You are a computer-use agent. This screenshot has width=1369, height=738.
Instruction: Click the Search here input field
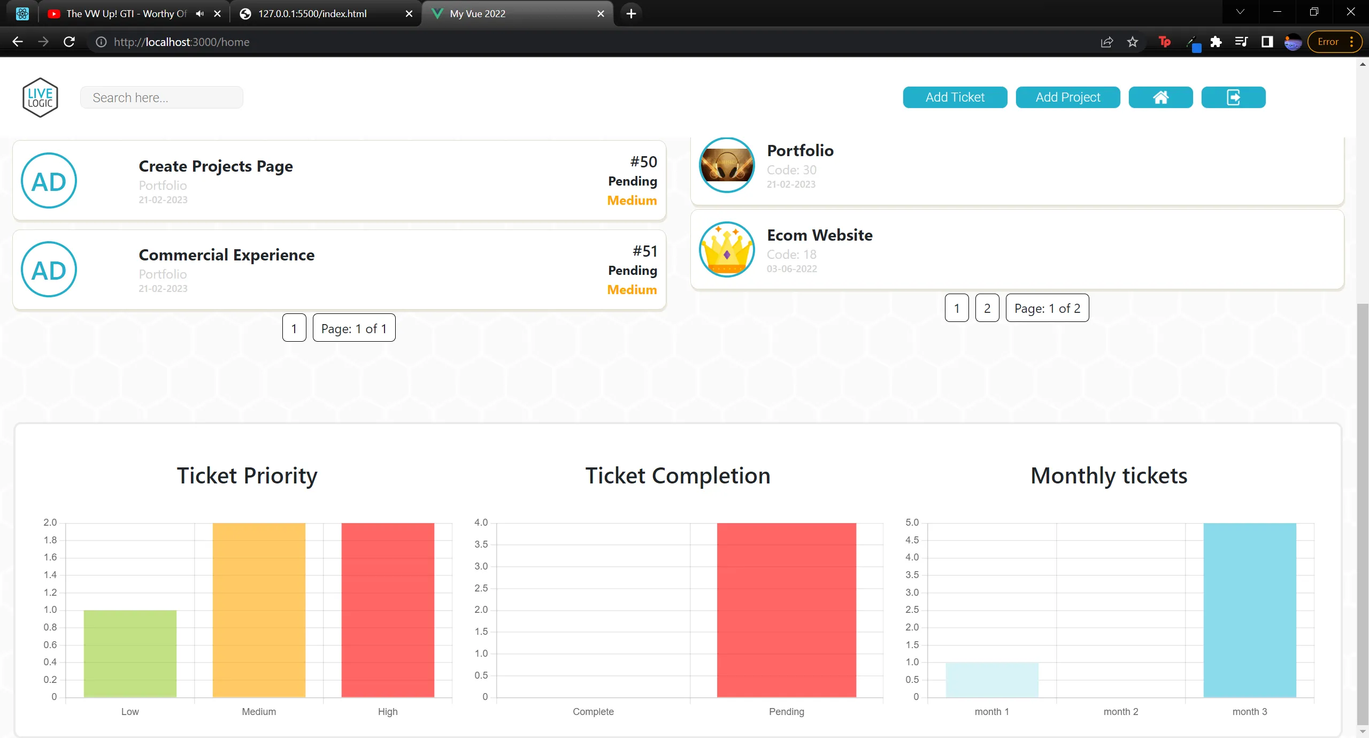(x=161, y=97)
